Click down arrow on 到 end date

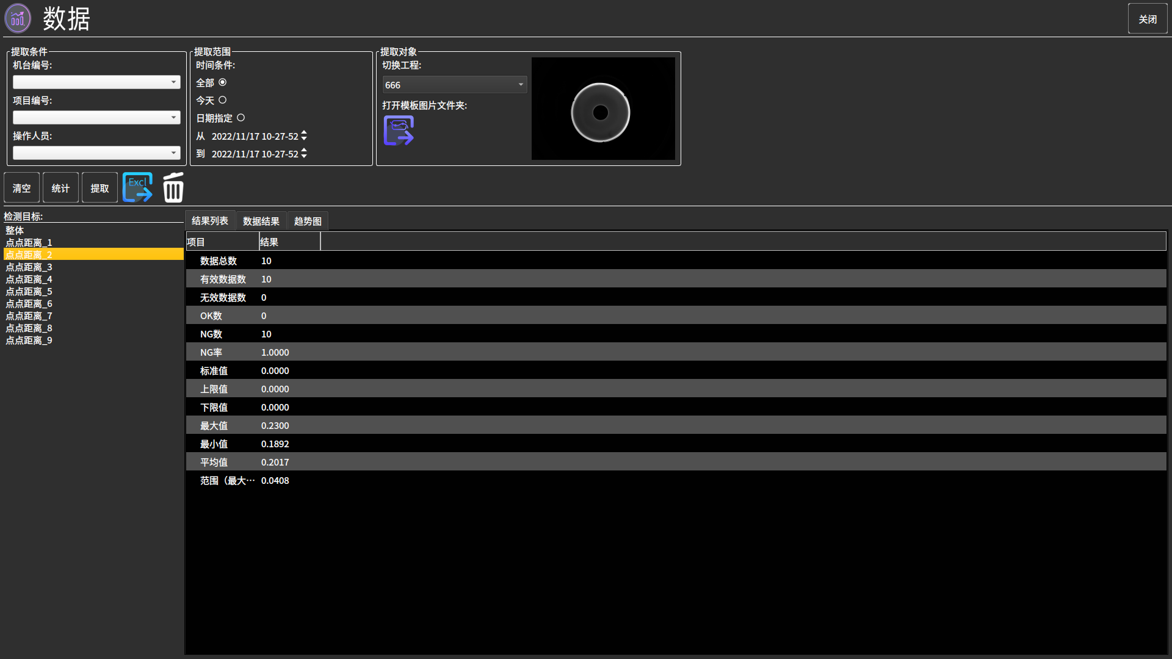pos(304,157)
